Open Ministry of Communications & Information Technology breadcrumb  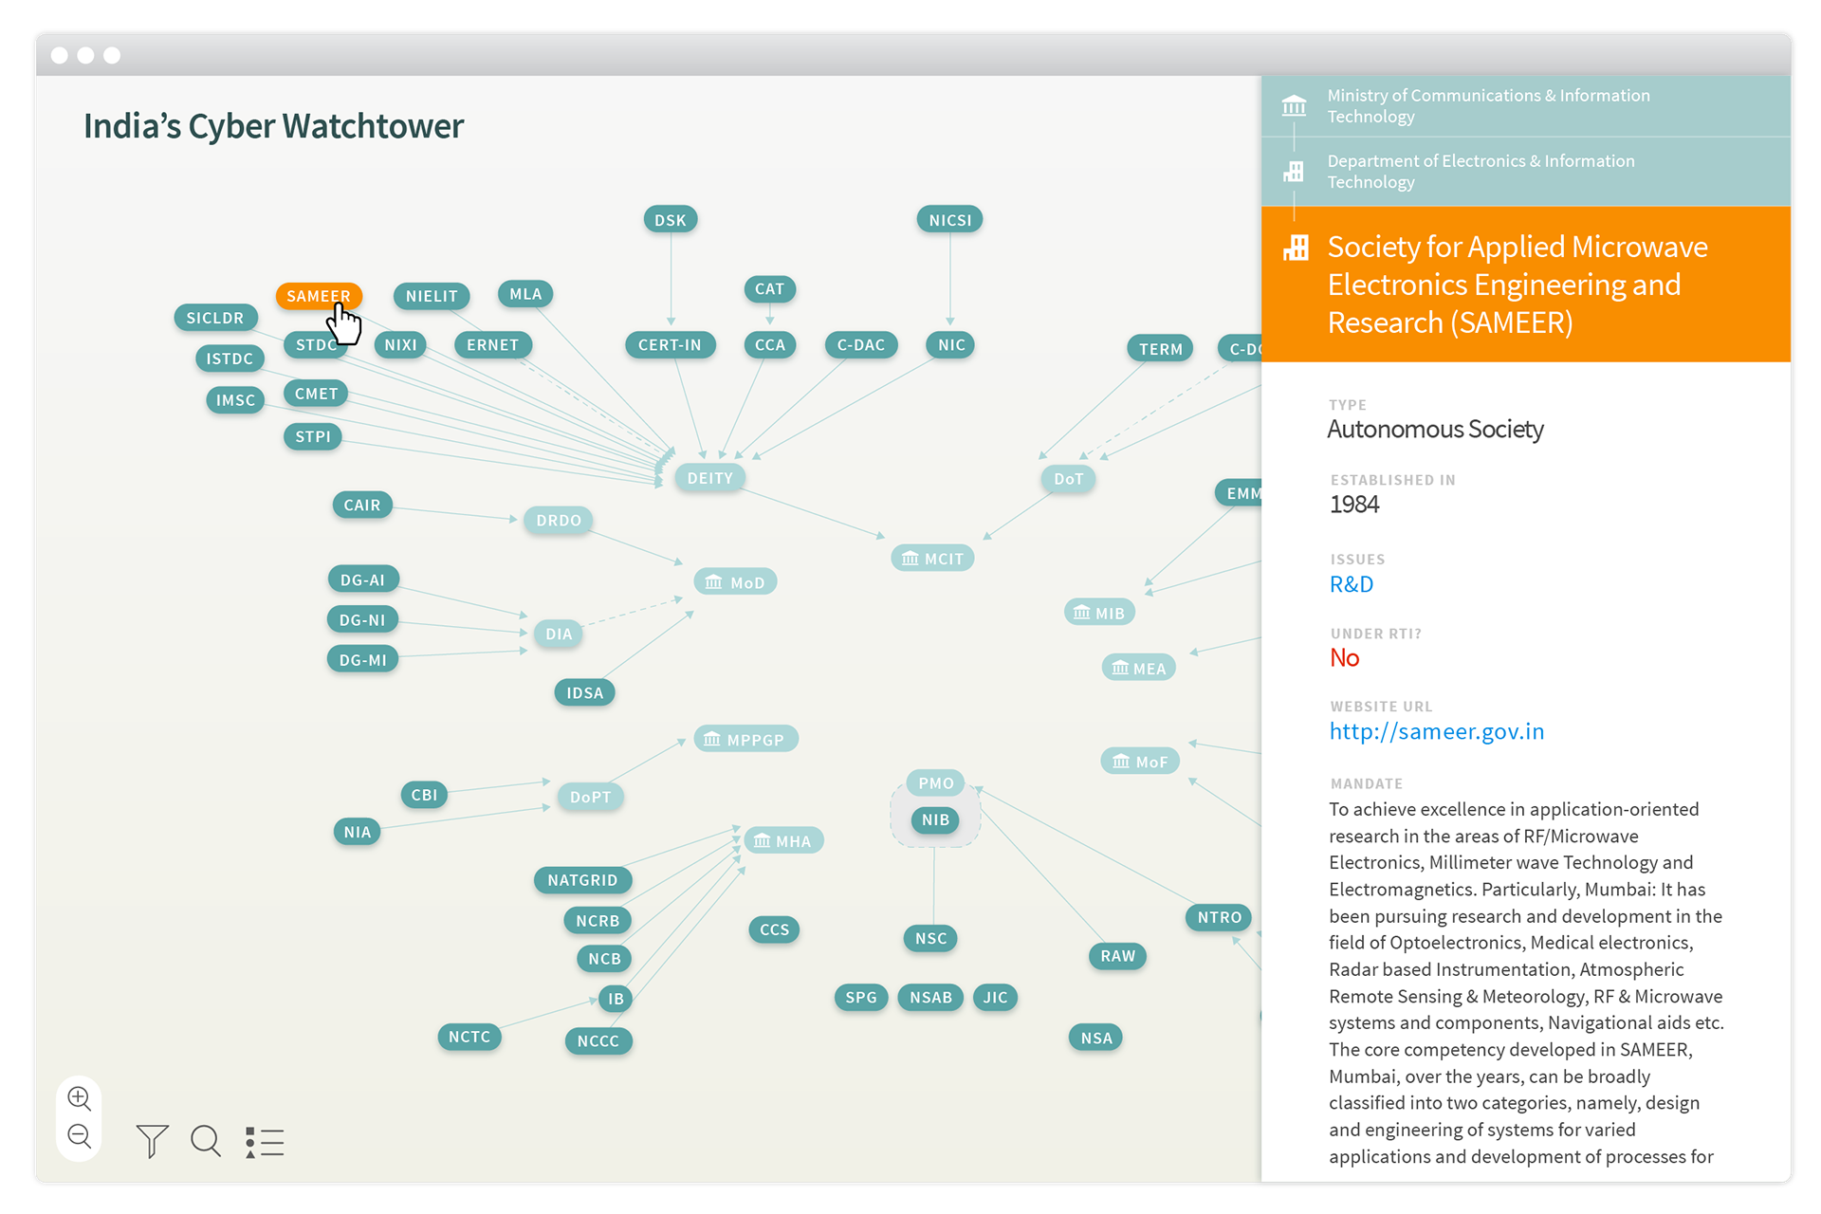(1487, 105)
